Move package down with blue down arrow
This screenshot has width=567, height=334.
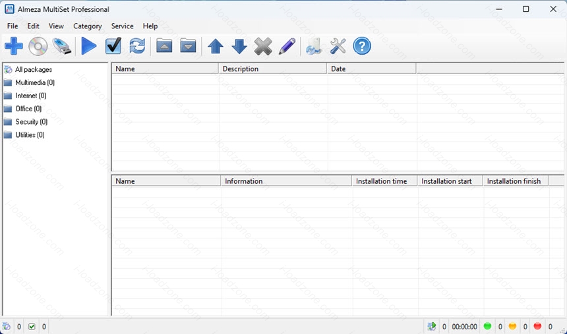pos(239,46)
